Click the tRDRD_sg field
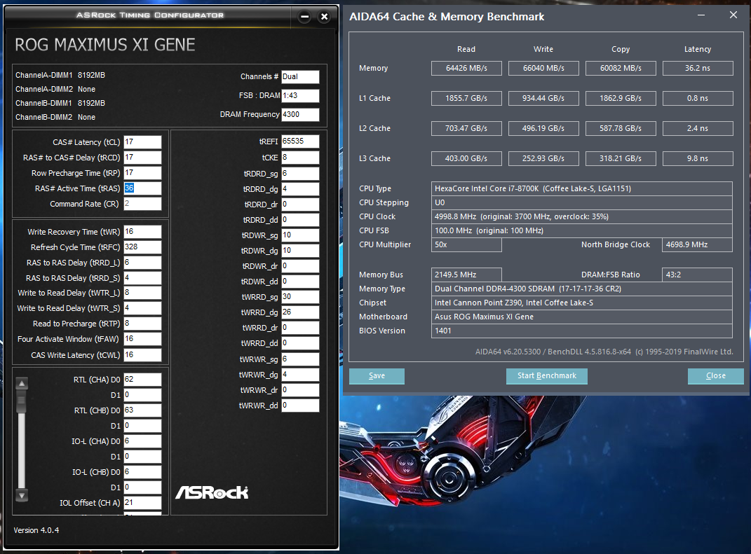The width and height of the screenshot is (751, 554). click(x=300, y=173)
